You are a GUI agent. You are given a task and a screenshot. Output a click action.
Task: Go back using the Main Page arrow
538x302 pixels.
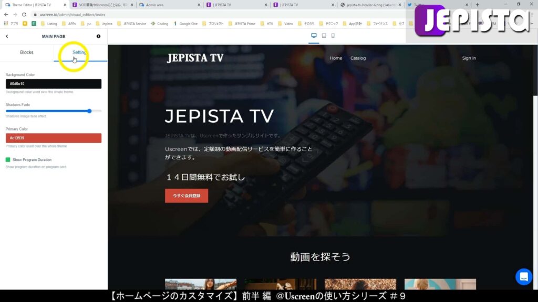point(7,36)
